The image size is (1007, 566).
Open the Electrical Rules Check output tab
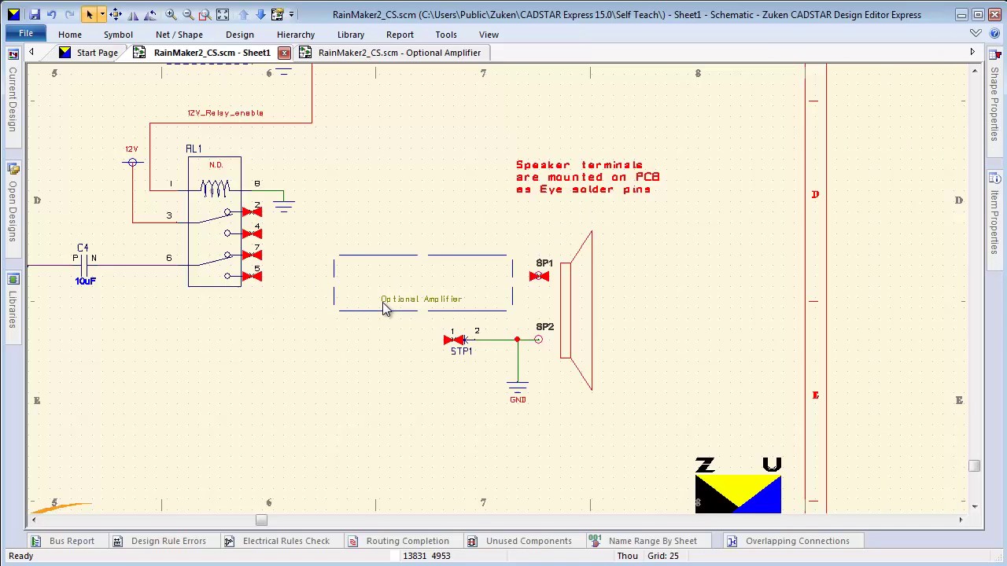[277, 541]
